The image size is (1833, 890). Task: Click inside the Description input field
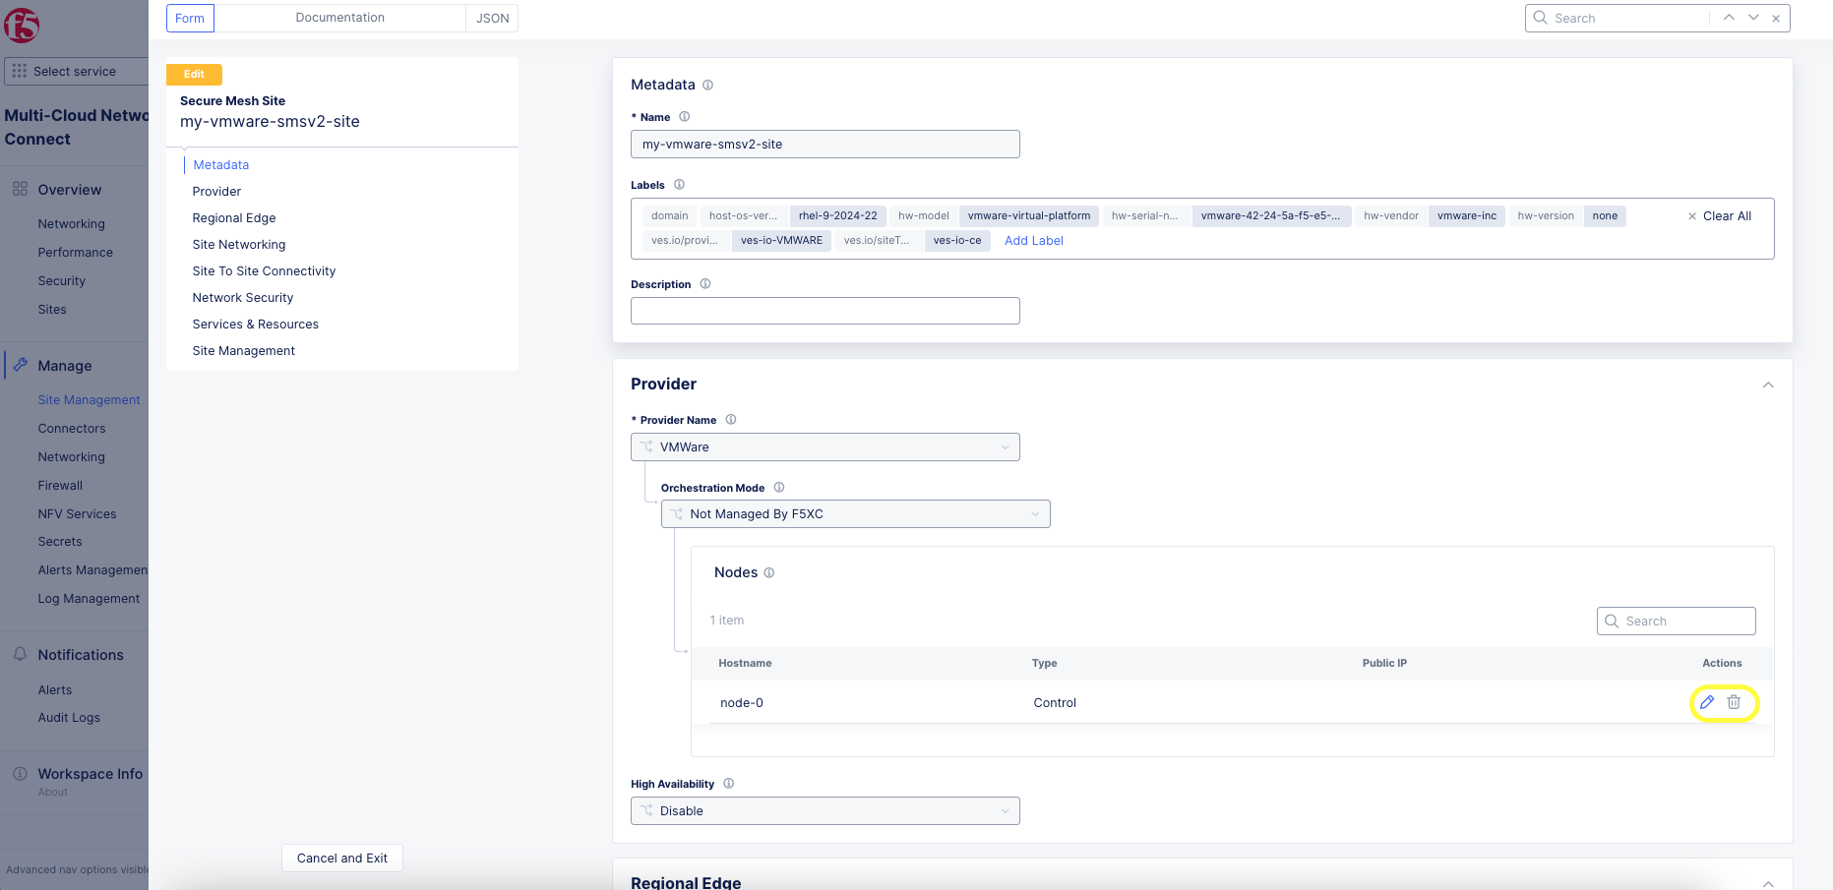825,311
